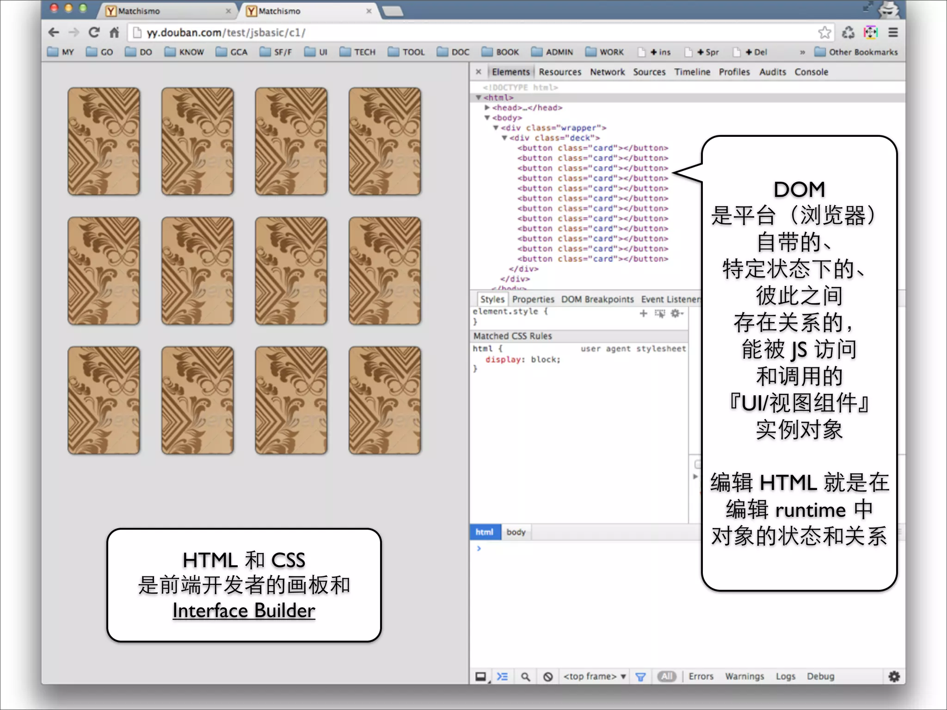Viewport: 947px width, 710px height.
Task: Collapse the div class deck node
Action: pyautogui.click(x=504, y=138)
